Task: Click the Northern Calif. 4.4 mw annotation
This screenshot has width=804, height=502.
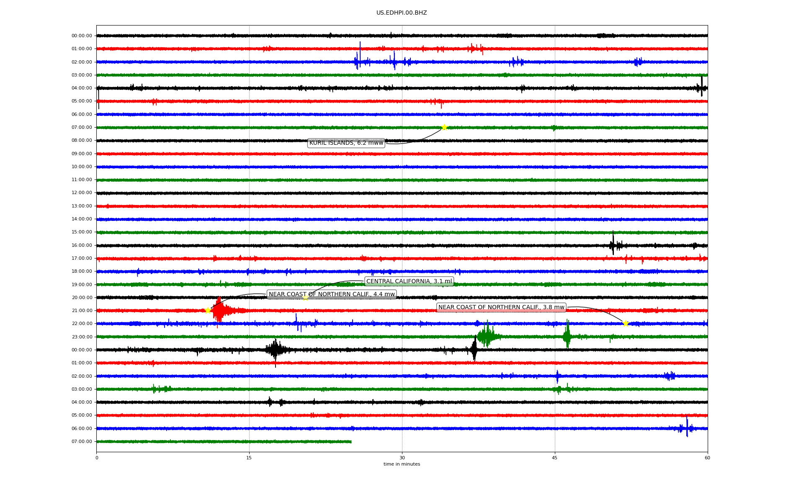Action: pyautogui.click(x=331, y=295)
